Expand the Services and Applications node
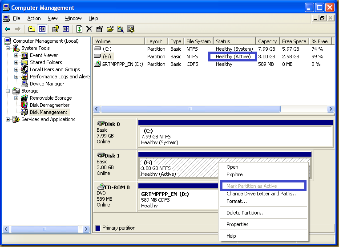This screenshot has width=339, height=247. click(x=8, y=120)
